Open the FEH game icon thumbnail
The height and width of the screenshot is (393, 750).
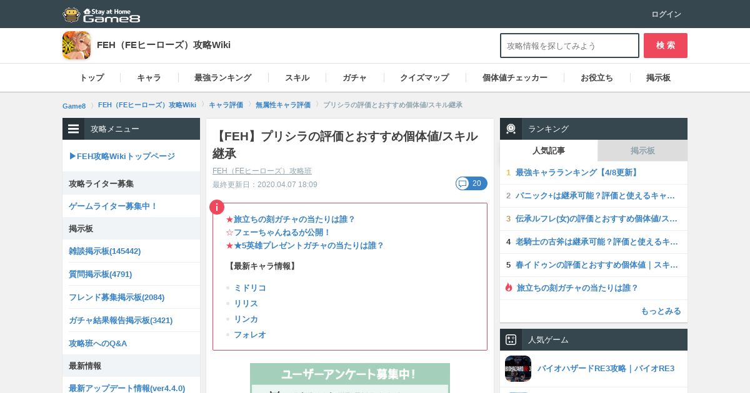pos(76,45)
